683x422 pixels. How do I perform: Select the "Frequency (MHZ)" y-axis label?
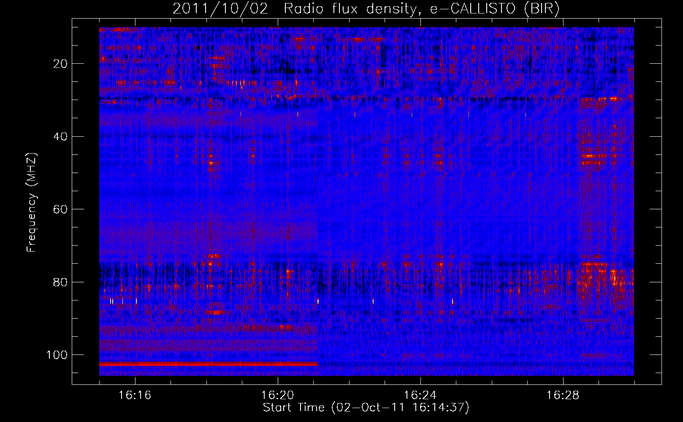[x=32, y=203]
